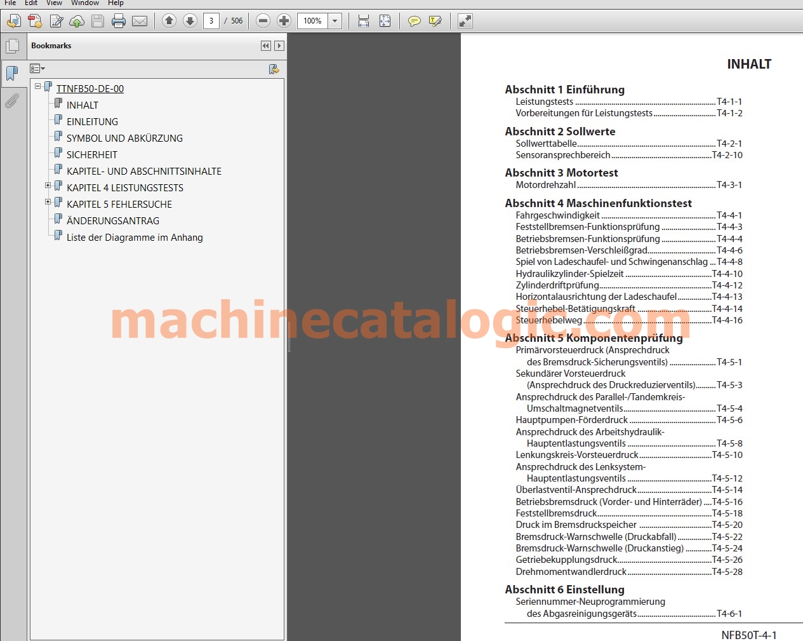This screenshot has height=641, width=803.
Task: Click the Getriebekupplungsdruck contents entry
Action: [628, 560]
